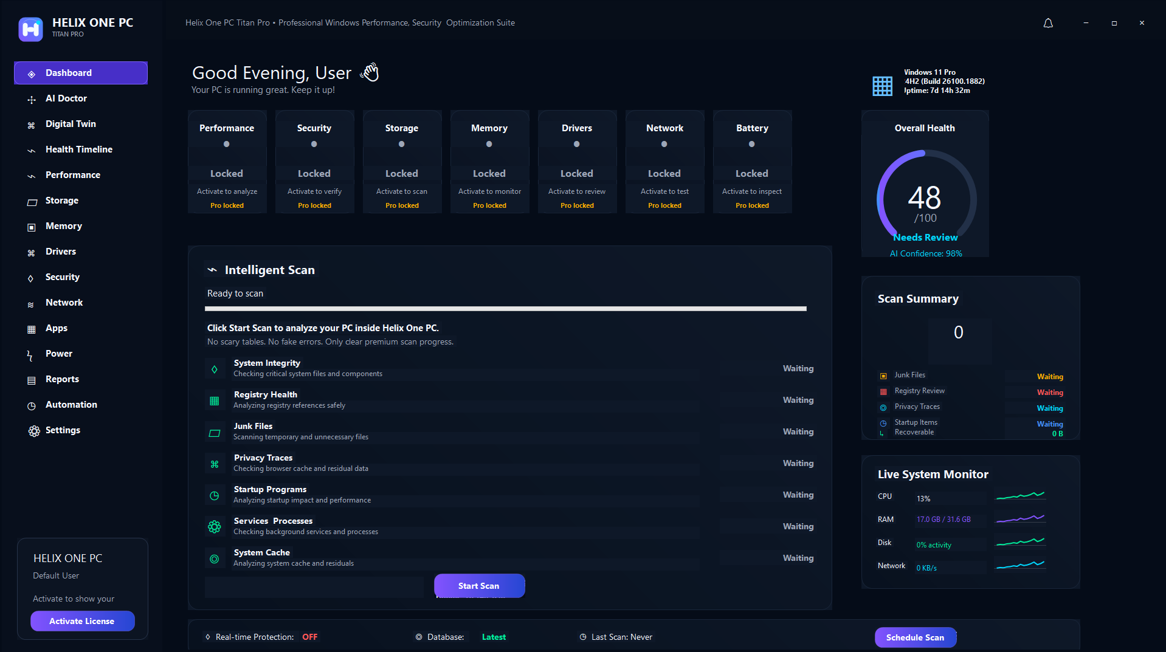Click the Registry Review icon in Scan Summary
This screenshot has height=652, width=1166.
883,391
